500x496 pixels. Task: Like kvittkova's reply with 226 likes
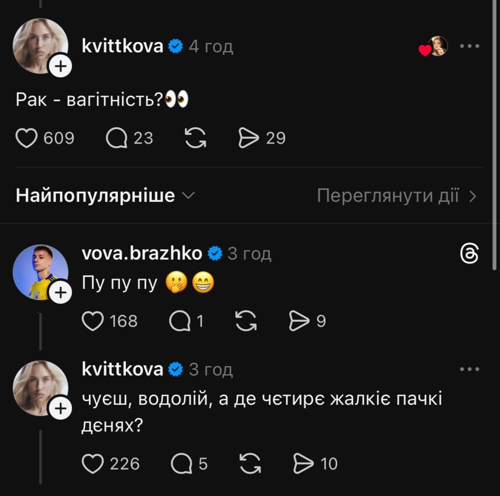point(93,464)
